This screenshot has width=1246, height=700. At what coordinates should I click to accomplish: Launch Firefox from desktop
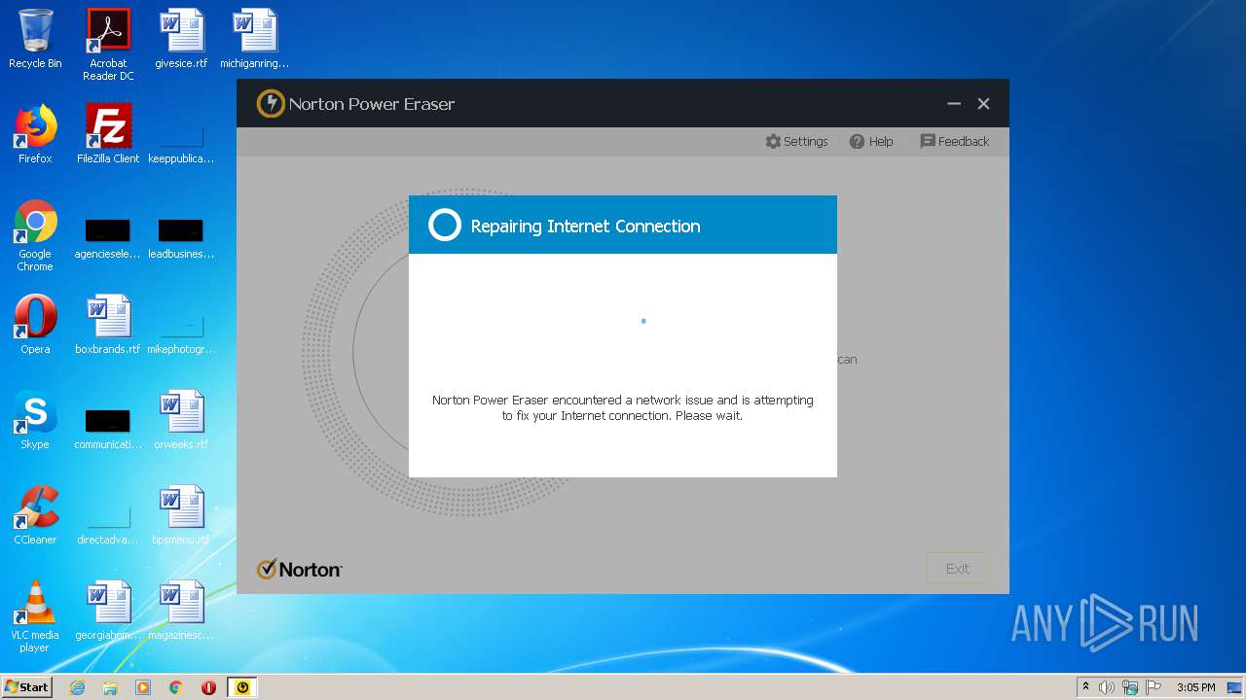(35, 134)
